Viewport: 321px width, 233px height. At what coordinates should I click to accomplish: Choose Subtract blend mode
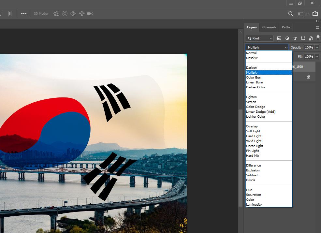point(269,175)
